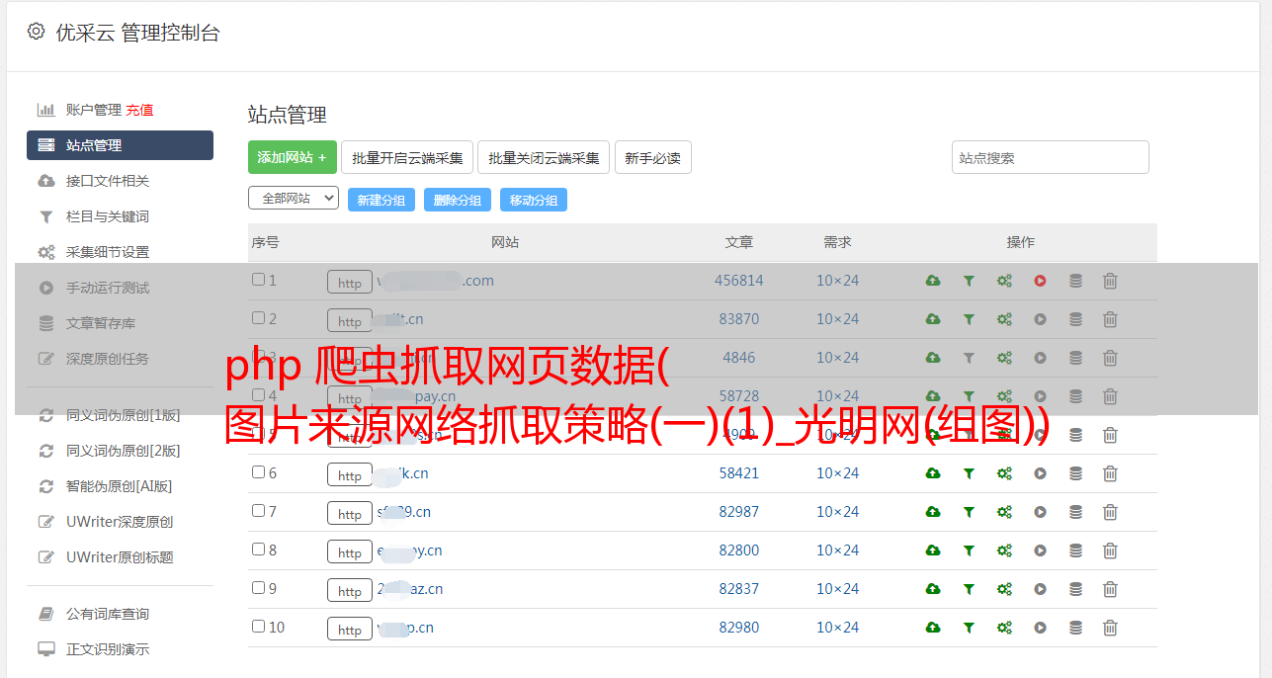This screenshot has width=1272, height=678.
Task: Open article count 456814 link
Action: [x=739, y=281]
